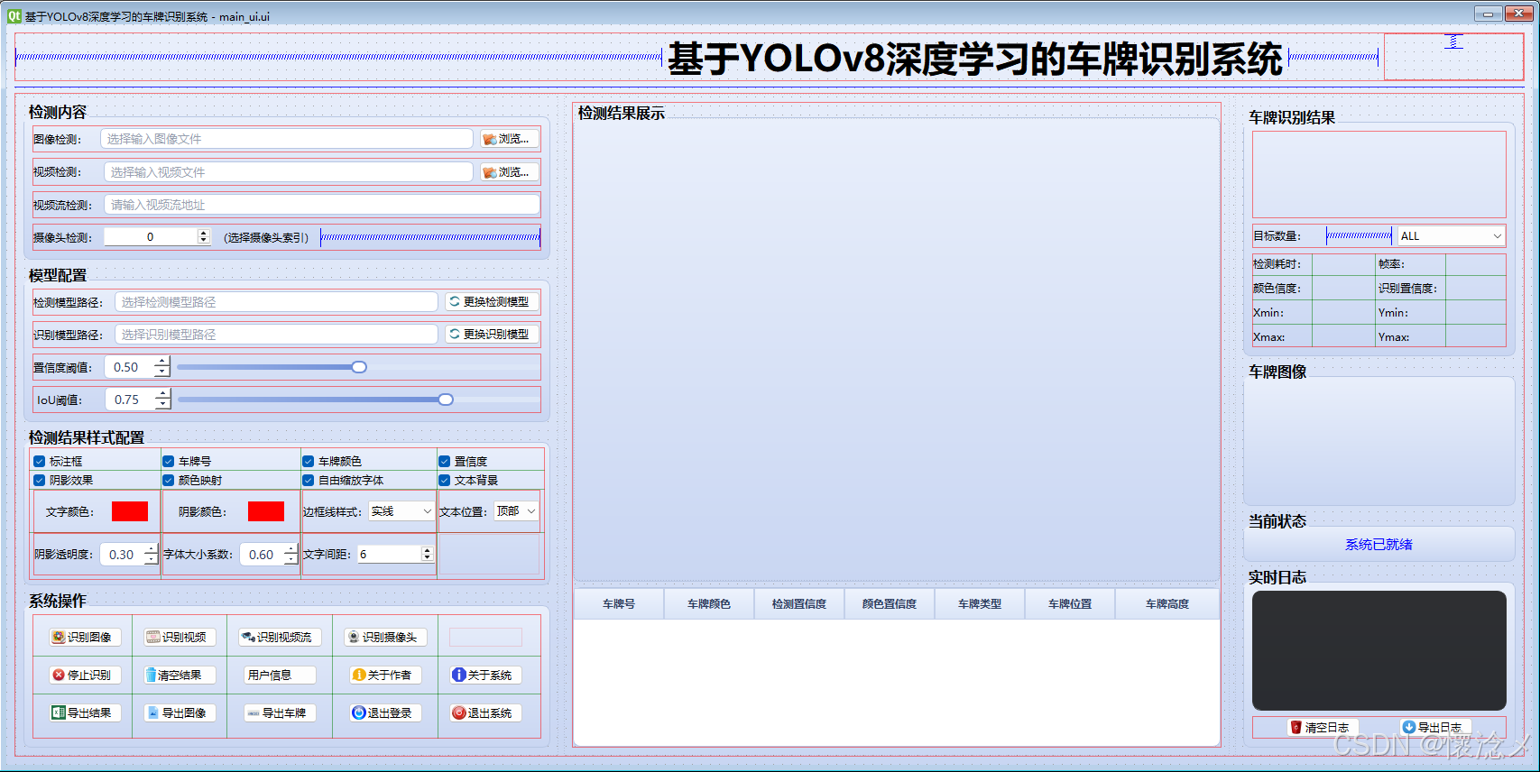This screenshot has height=772, width=1540.
Task: Browse for video file in 视频检测 row
Action: (x=510, y=172)
